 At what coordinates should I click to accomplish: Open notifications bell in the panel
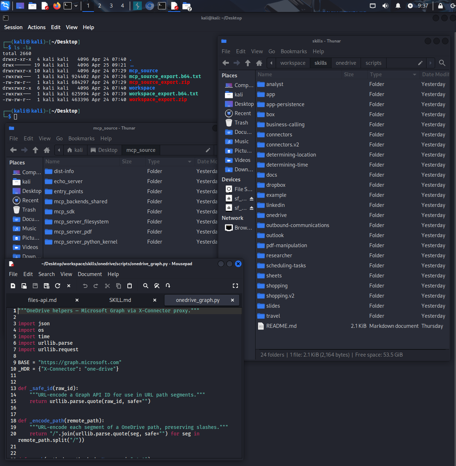[x=398, y=5]
